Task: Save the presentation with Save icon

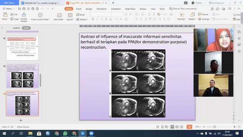Action: tap(24, 9)
